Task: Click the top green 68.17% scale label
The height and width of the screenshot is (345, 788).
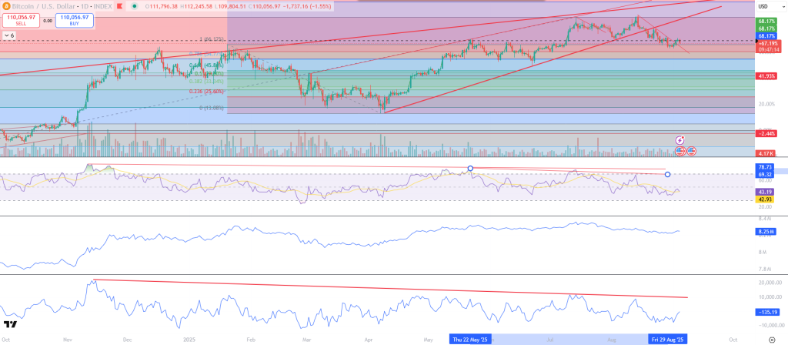Action: coord(767,22)
